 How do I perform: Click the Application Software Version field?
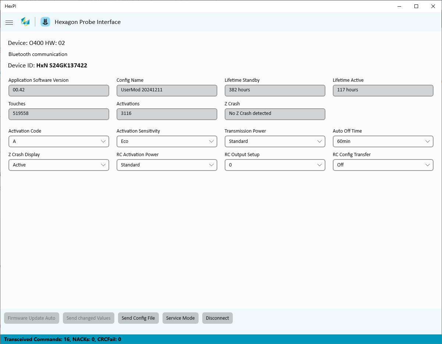[59, 91]
